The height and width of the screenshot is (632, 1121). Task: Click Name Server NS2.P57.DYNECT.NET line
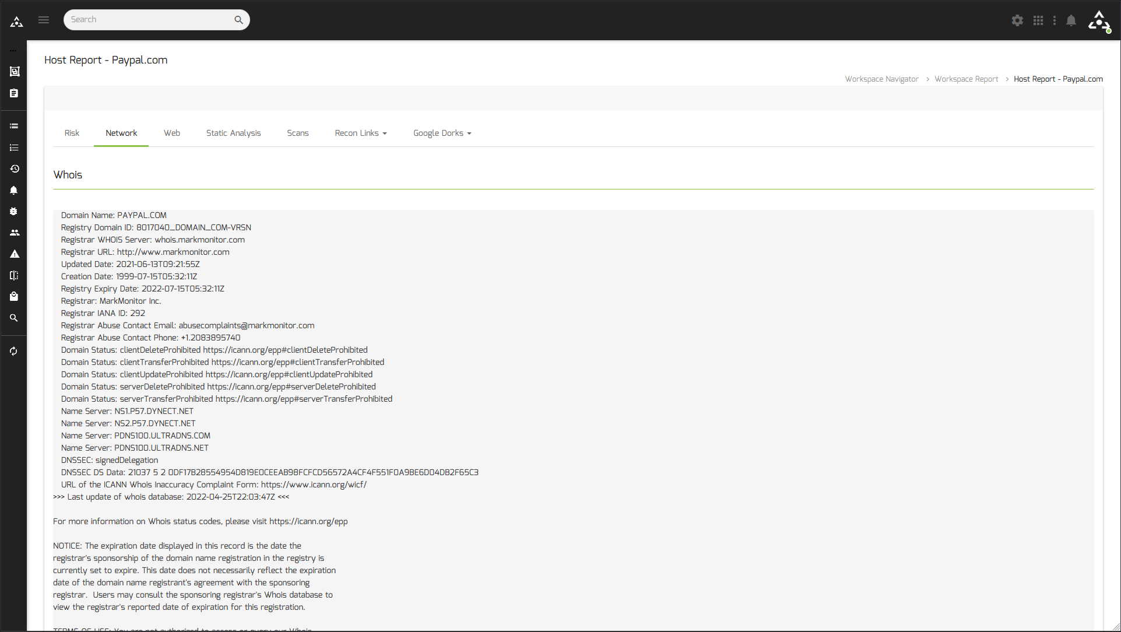pos(128,423)
